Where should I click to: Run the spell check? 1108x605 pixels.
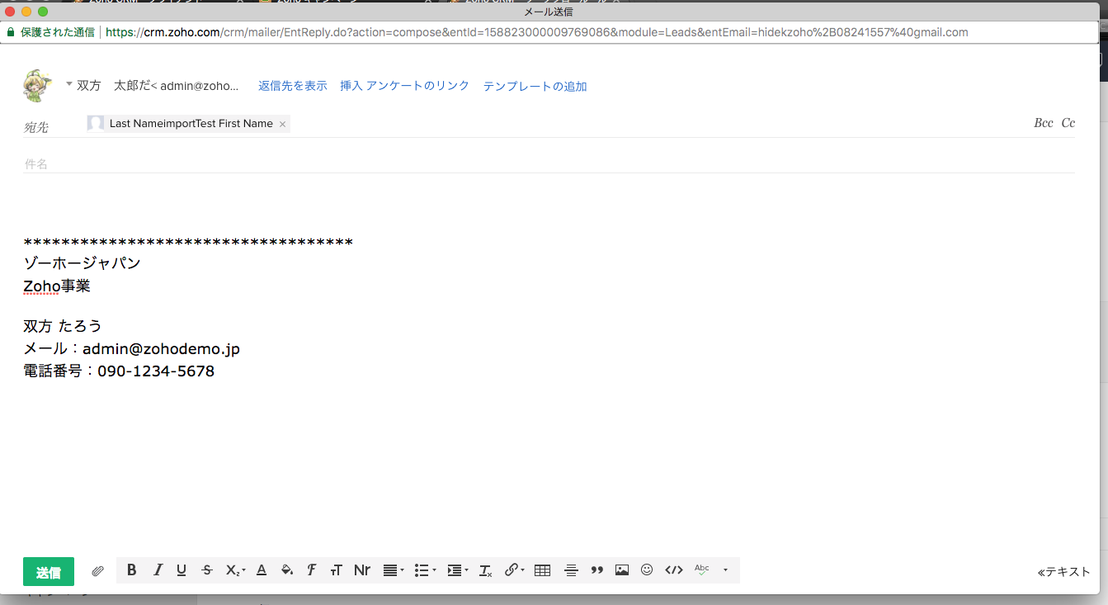tap(702, 570)
